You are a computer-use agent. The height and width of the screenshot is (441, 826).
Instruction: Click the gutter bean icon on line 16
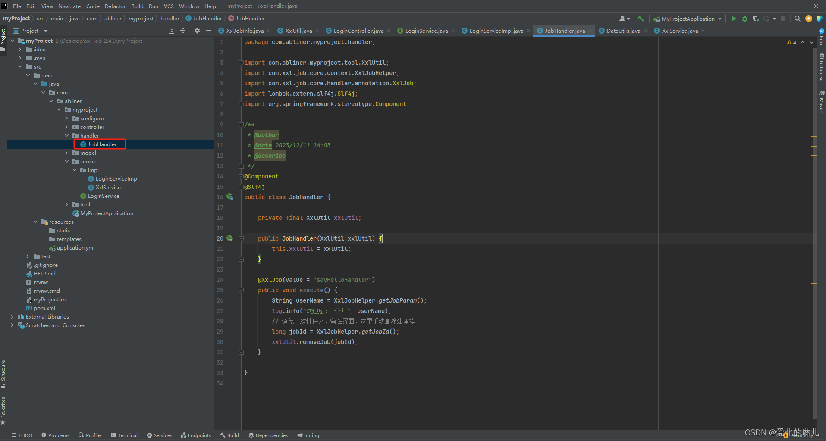tap(230, 197)
